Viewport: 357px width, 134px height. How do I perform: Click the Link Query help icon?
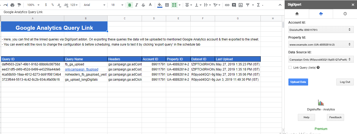[318, 68]
